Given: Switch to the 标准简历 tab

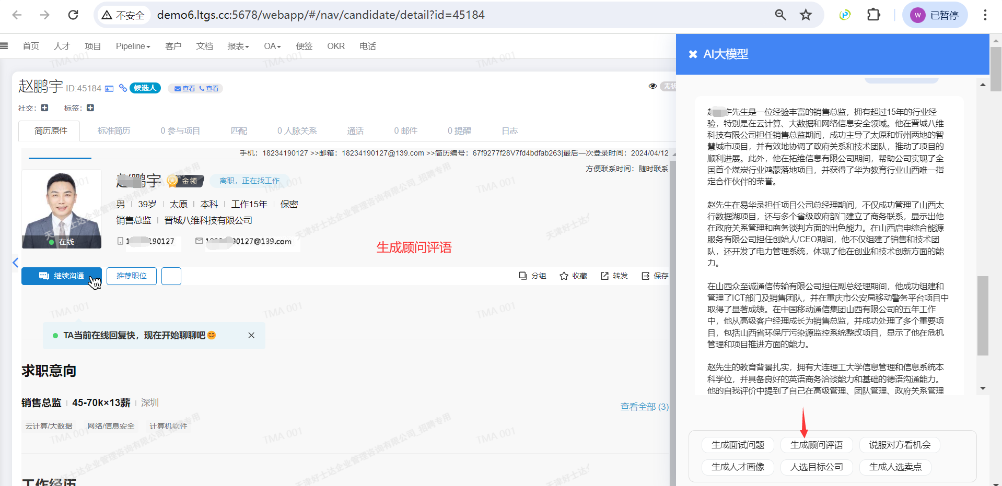Looking at the screenshot, I should click(x=113, y=131).
